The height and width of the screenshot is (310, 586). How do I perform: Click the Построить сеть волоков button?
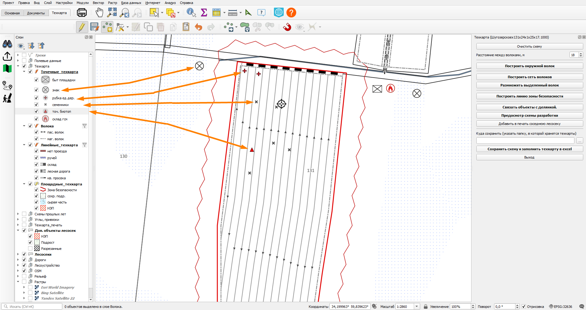coord(530,77)
